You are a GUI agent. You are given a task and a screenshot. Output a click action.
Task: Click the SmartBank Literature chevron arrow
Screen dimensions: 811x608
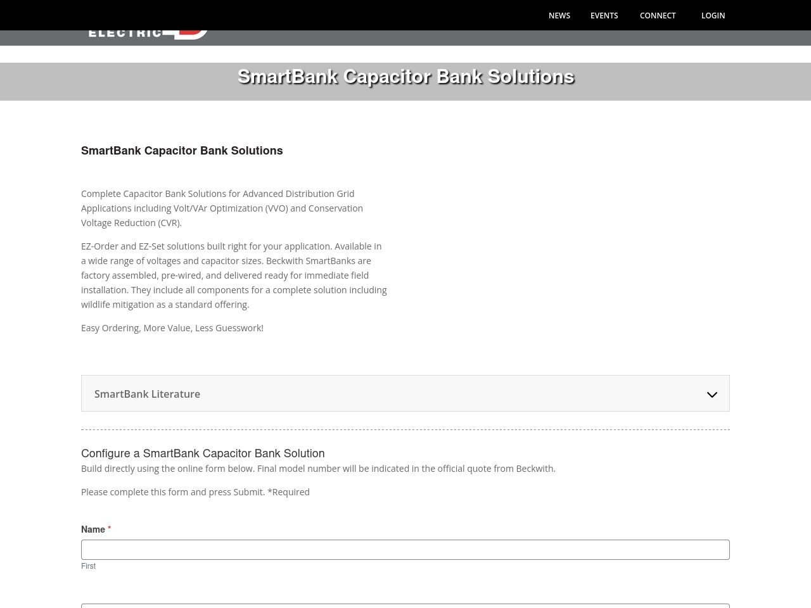pyautogui.click(x=712, y=395)
